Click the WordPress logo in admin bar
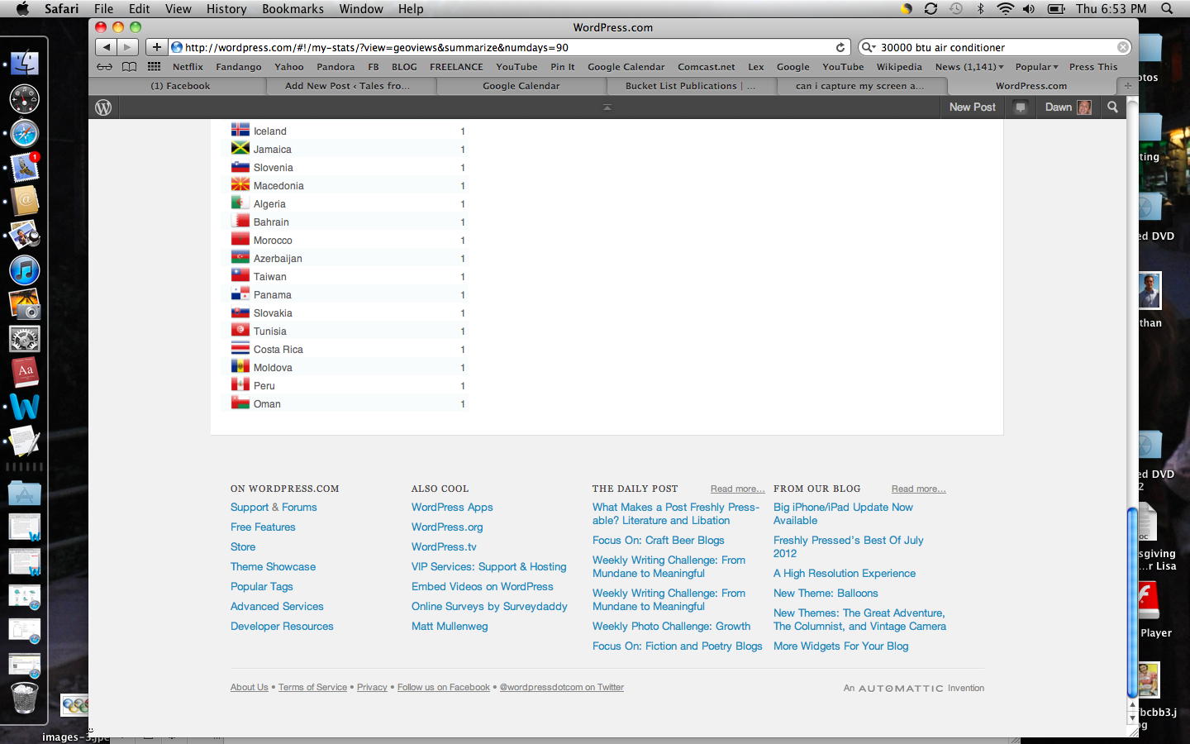This screenshot has width=1190, height=744. (x=103, y=107)
